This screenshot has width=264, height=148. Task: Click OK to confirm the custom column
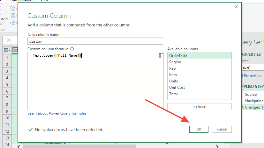199,129
